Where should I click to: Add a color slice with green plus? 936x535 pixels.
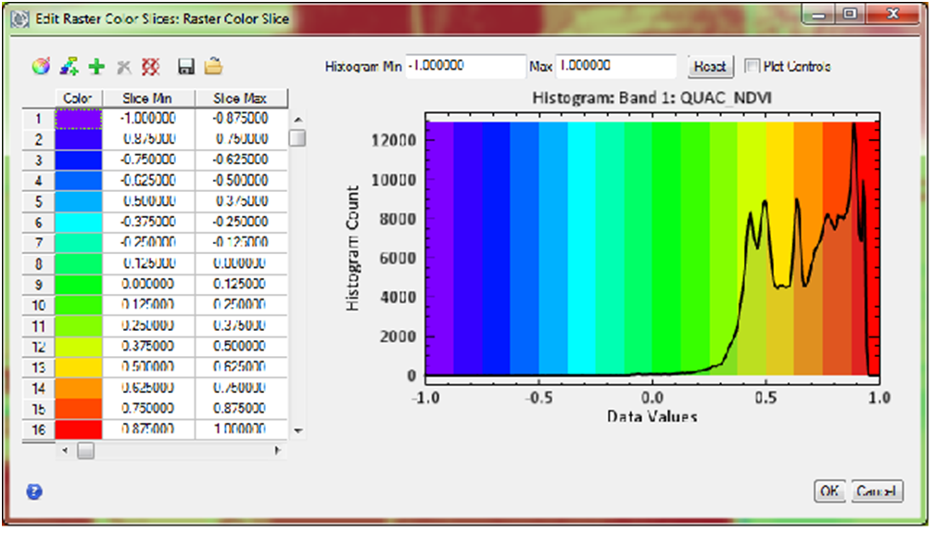[x=95, y=67]
